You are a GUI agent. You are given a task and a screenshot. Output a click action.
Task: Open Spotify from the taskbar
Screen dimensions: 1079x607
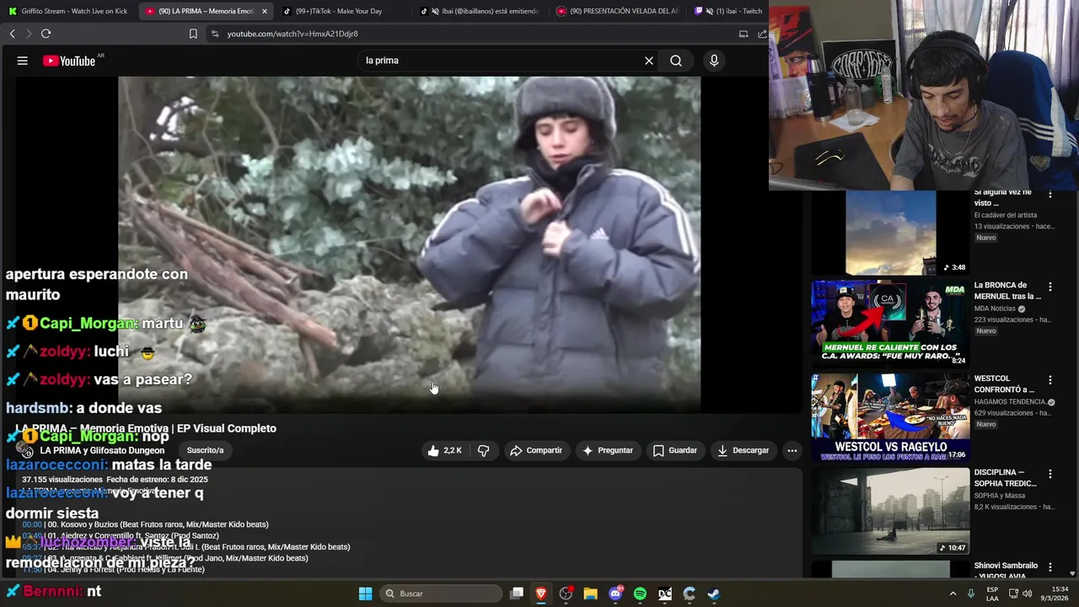[640, 594]
